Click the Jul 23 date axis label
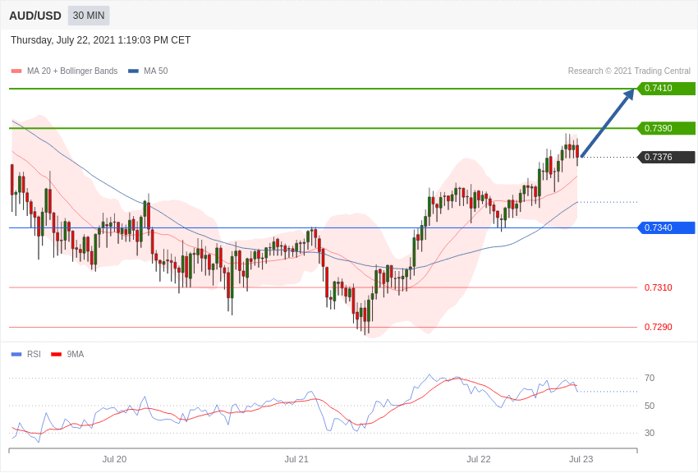 (x=581, y=459)
